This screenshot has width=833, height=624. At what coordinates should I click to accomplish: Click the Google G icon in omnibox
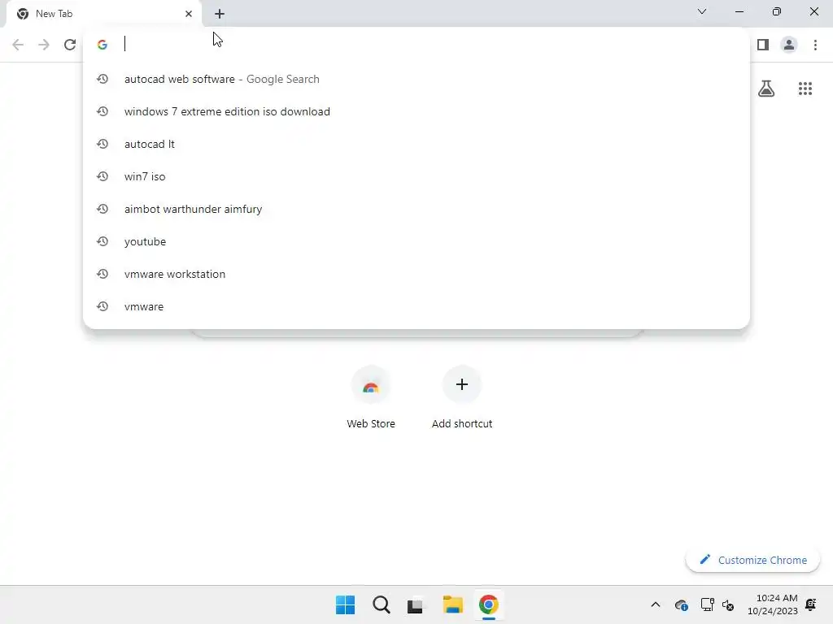pos(102,45)
